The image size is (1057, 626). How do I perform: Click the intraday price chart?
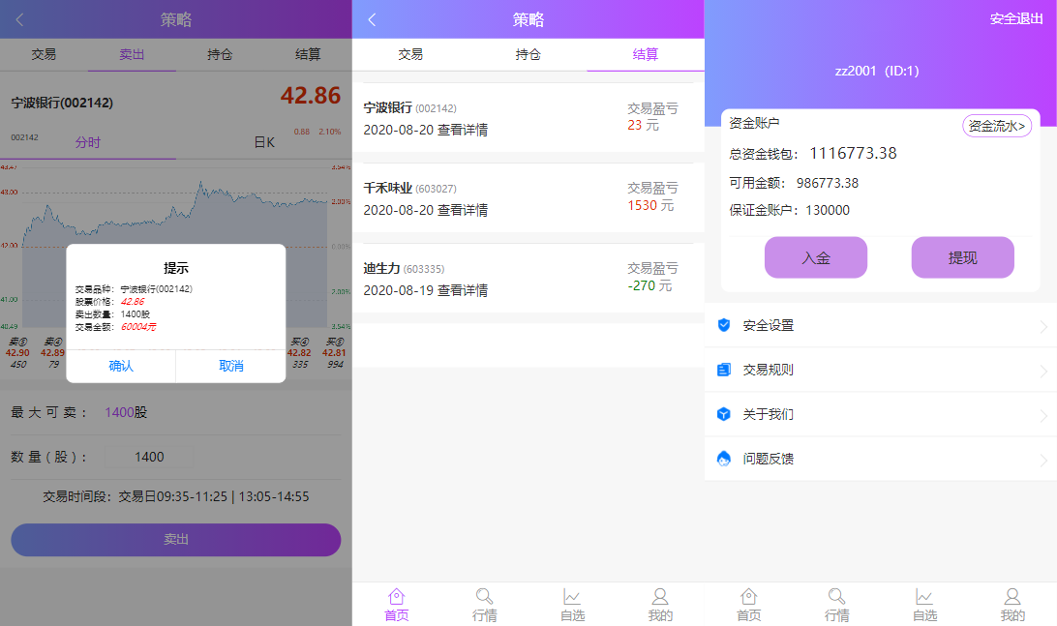tap(176, 246)
